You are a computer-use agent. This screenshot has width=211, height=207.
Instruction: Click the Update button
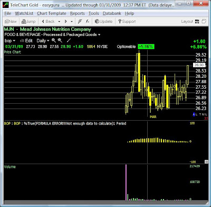(103, 22)
